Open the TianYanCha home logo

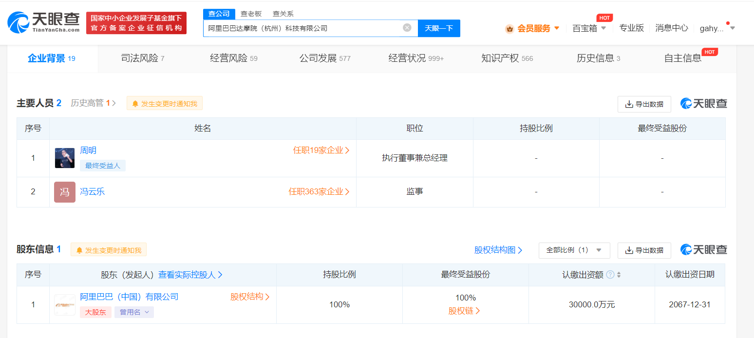tap(44, 22)
